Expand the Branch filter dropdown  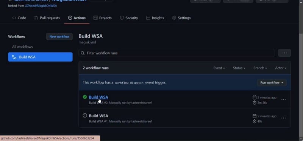tap(260, 68)
